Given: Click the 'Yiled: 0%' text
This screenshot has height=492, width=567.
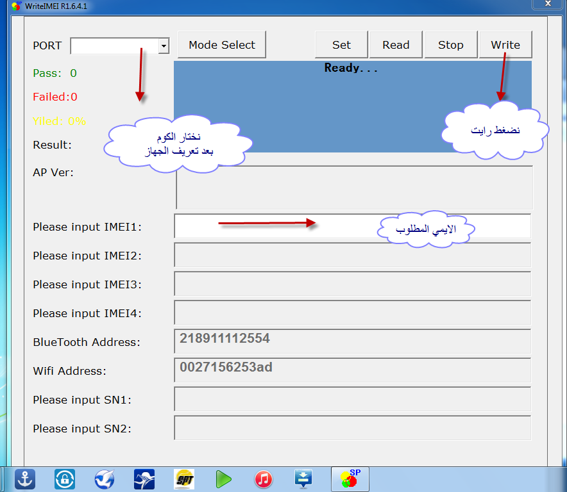Looking at the screenshot, I should (x=59, y=121).
